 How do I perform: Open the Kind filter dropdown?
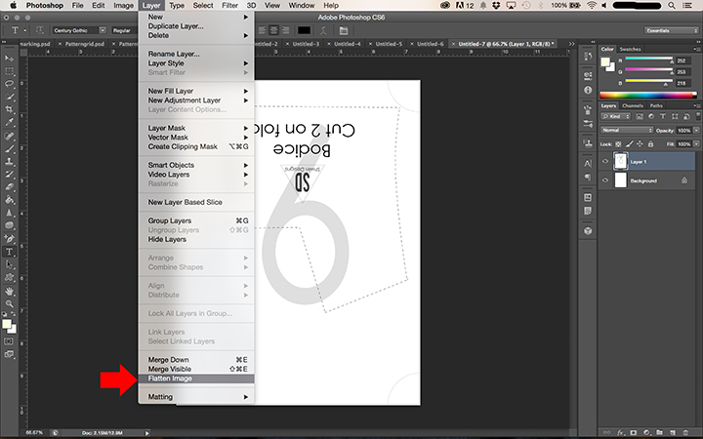pos(615,116)
